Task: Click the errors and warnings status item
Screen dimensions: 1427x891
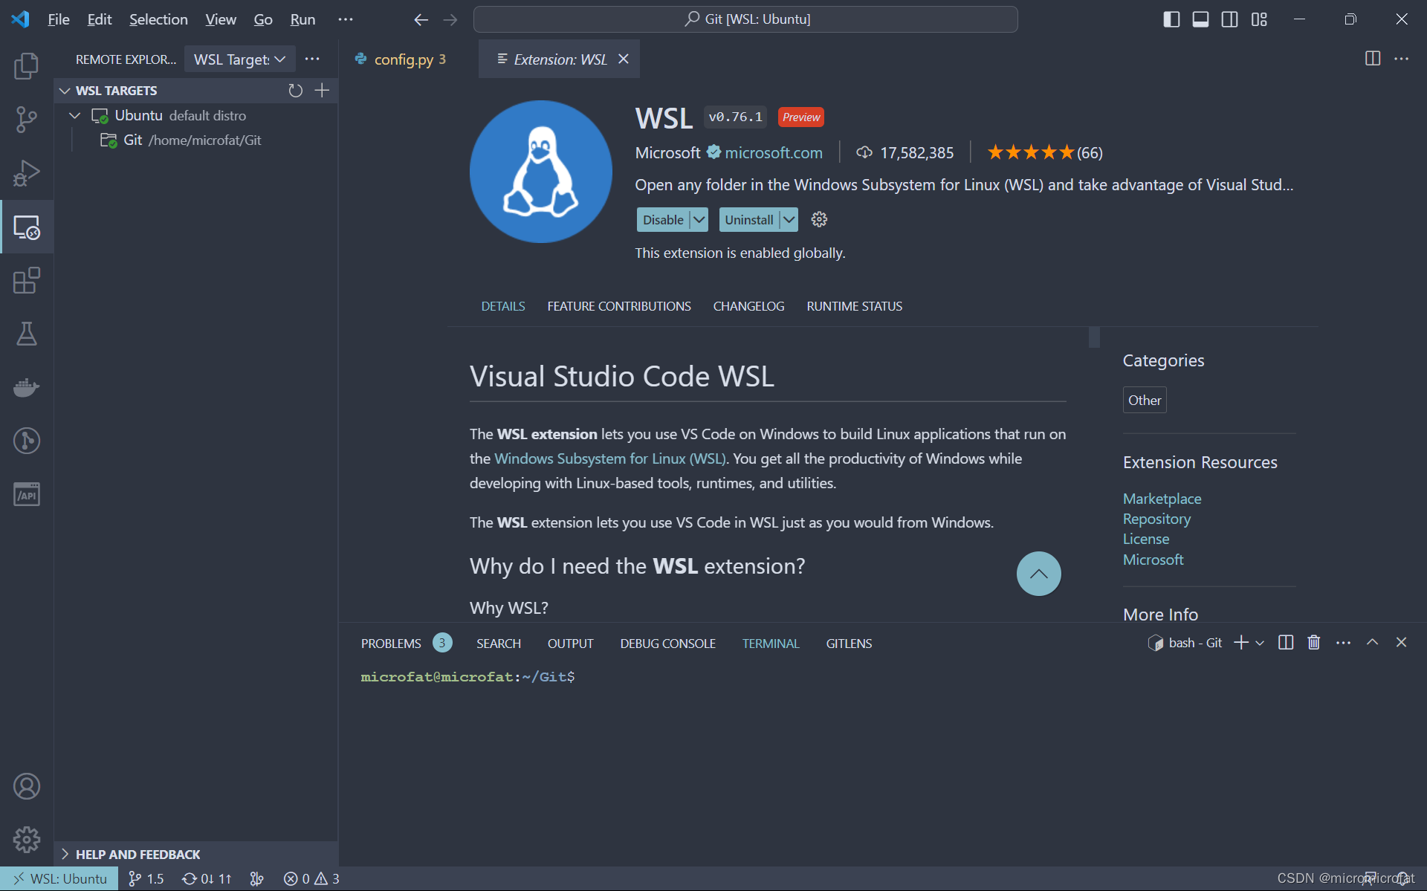Action: (311, 878)
